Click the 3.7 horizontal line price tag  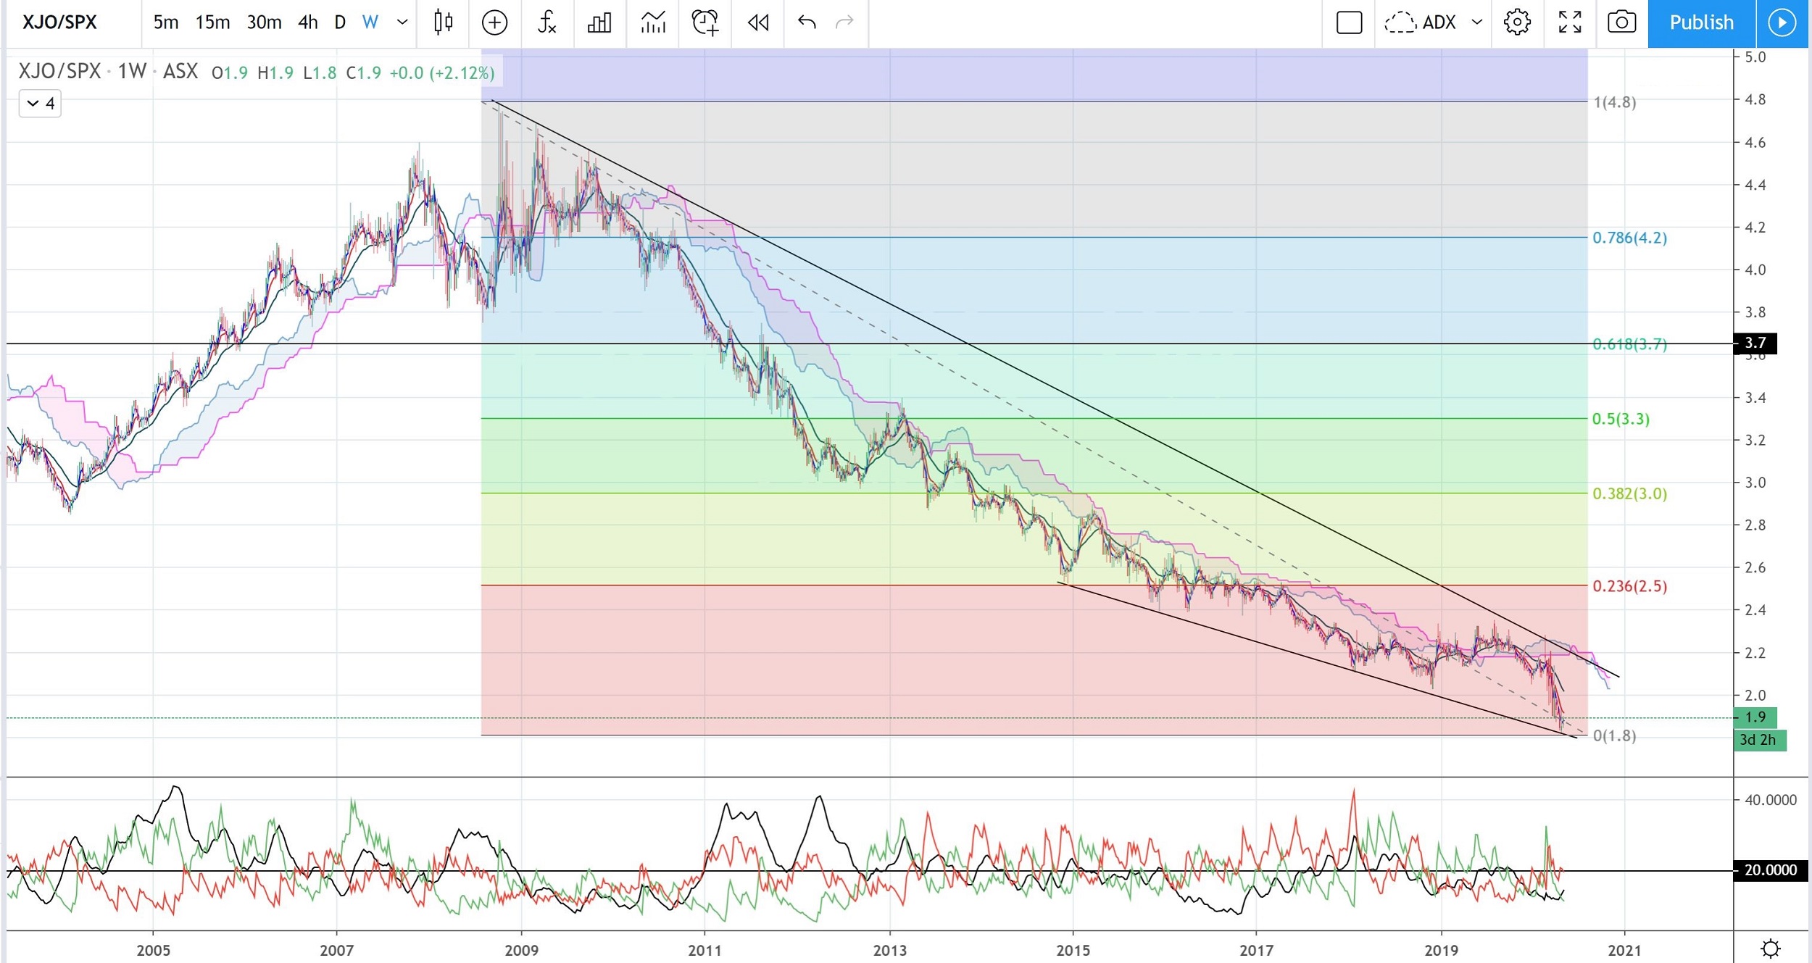tap(1755, 343)
